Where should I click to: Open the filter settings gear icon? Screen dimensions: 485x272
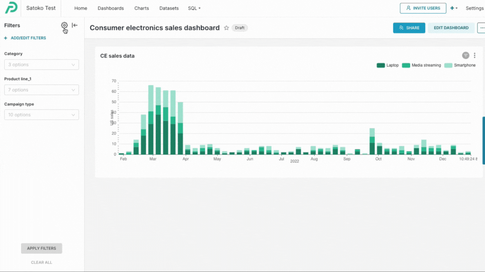[x=64, y=25]
